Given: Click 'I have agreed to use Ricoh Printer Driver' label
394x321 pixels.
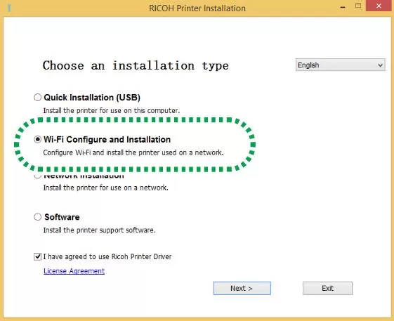Looking at the screenshot, I should [x=107, y=256].
